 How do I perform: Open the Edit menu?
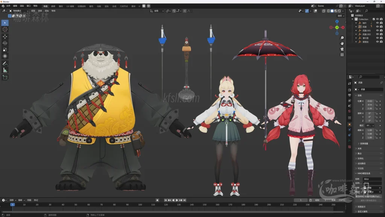(15, 6)
